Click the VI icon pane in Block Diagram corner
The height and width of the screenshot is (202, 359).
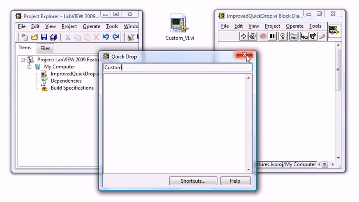[335, 31]
